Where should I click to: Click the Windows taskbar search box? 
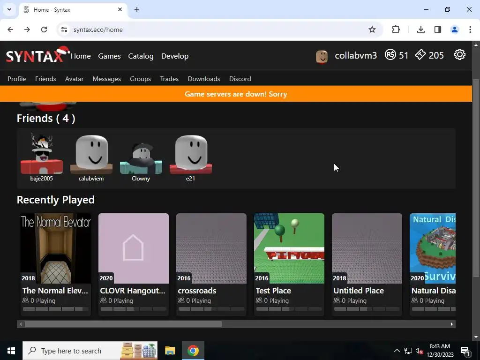coord(90,351)
